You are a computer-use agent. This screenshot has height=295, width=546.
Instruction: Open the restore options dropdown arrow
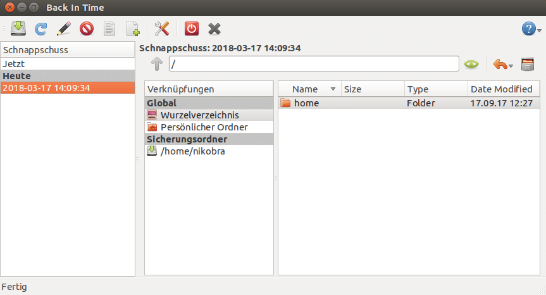pyautogui.click(x=511, y=66)
